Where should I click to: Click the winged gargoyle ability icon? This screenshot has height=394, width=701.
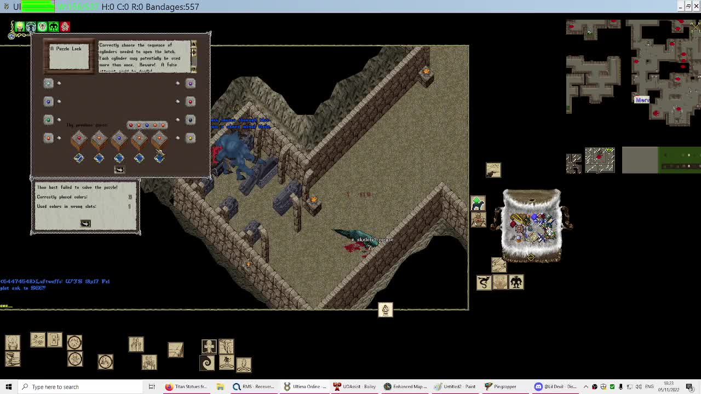(516, 282)
